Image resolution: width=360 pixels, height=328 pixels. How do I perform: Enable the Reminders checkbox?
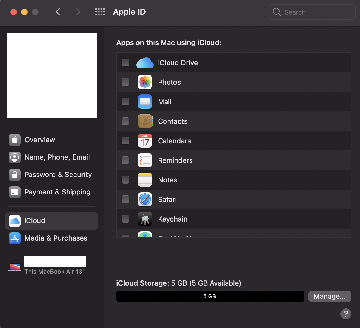125,160
